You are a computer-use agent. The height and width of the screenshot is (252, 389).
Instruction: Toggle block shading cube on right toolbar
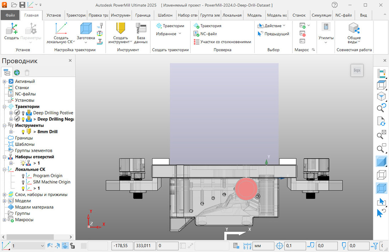[x=381, y=188]
